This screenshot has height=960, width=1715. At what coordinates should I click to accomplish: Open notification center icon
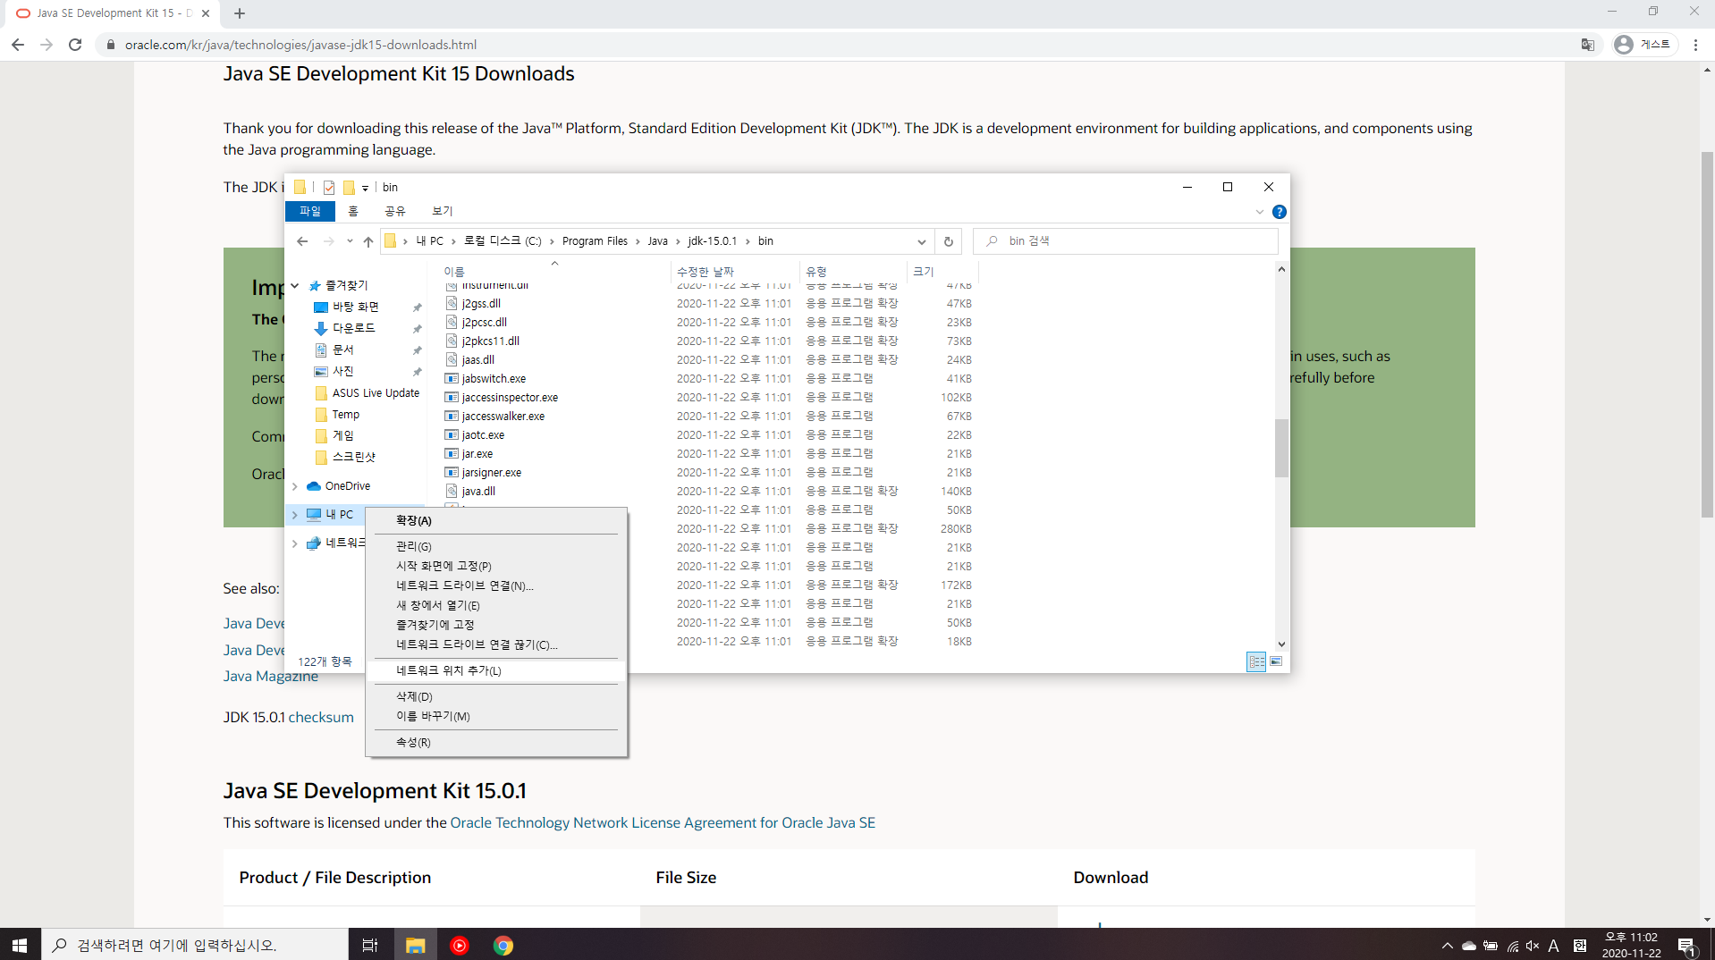pyautogui.click(x=1687, y=945)
